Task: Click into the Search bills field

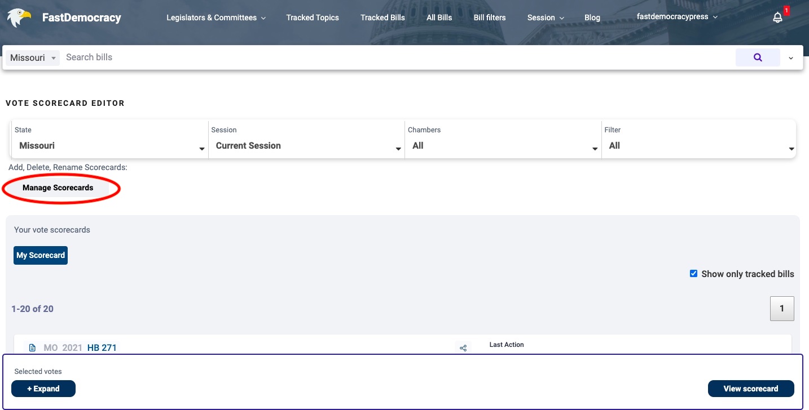Action: coord(395,57)
